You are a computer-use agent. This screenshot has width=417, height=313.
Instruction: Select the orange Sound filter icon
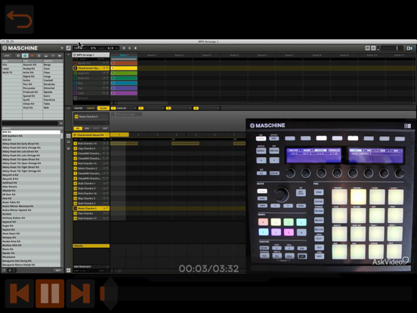(x=32, y=56)
